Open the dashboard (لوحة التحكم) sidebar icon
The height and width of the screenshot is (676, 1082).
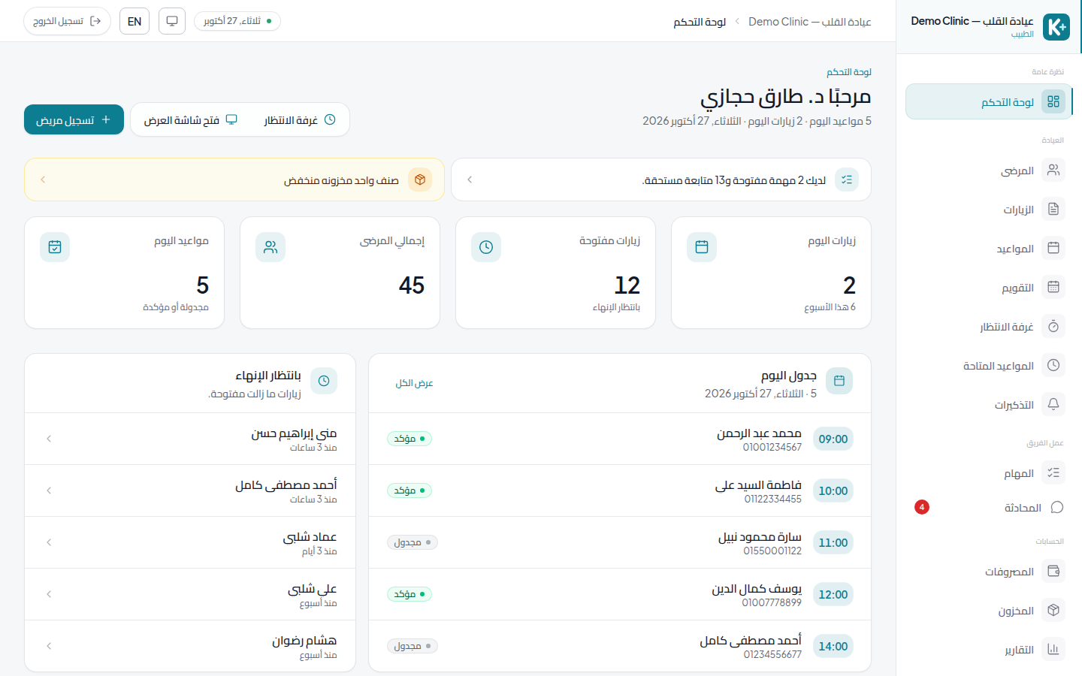pyautogui.click(x=1053, y=101)
